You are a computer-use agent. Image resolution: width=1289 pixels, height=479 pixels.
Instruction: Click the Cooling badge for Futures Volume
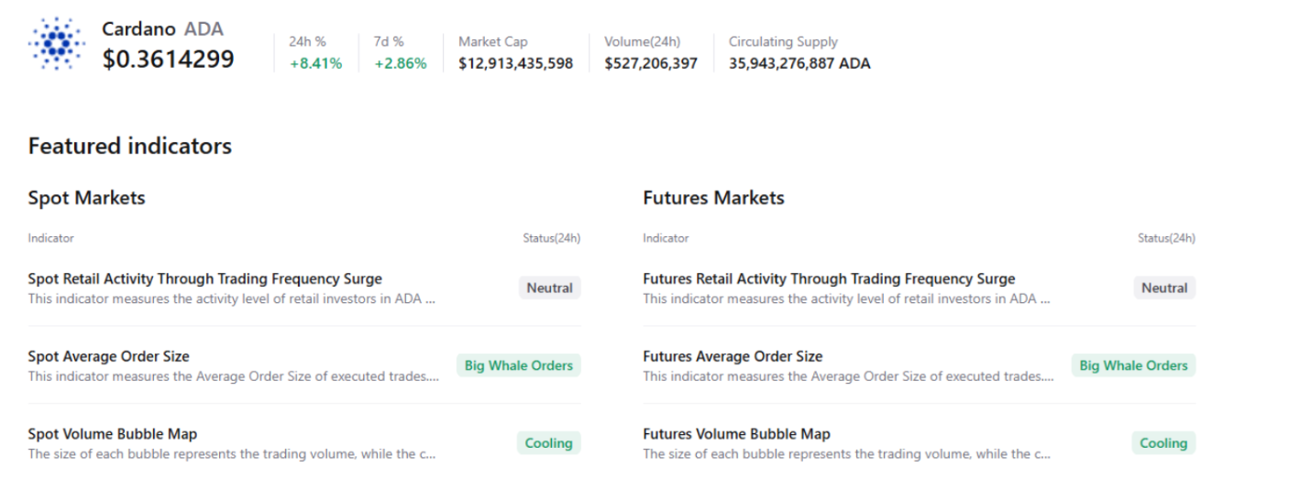pyautogui.click(x=1163, y=443)
